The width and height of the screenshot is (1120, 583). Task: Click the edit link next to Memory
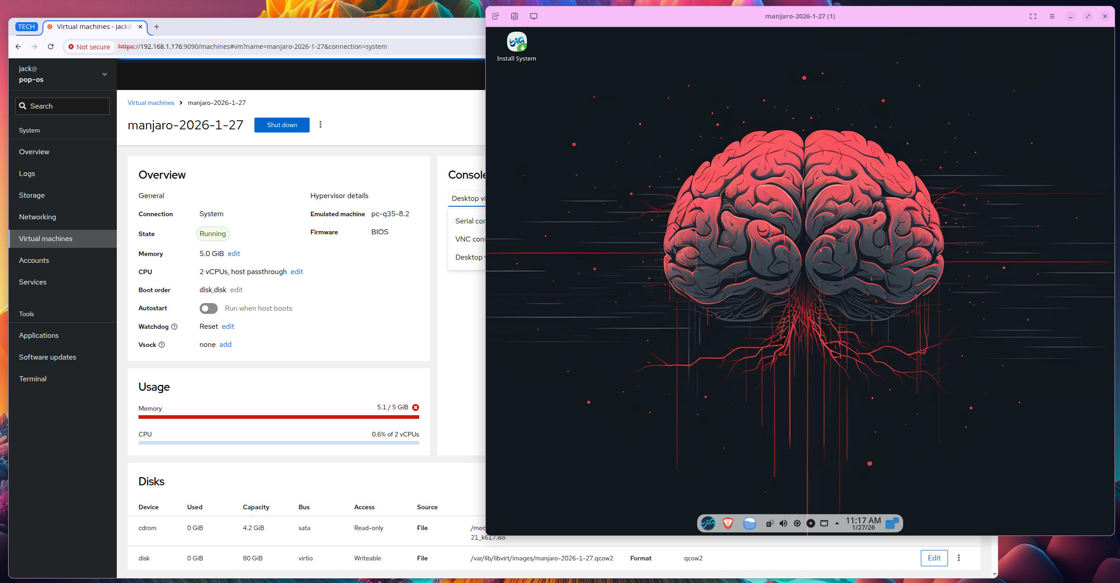click(234, 254)
